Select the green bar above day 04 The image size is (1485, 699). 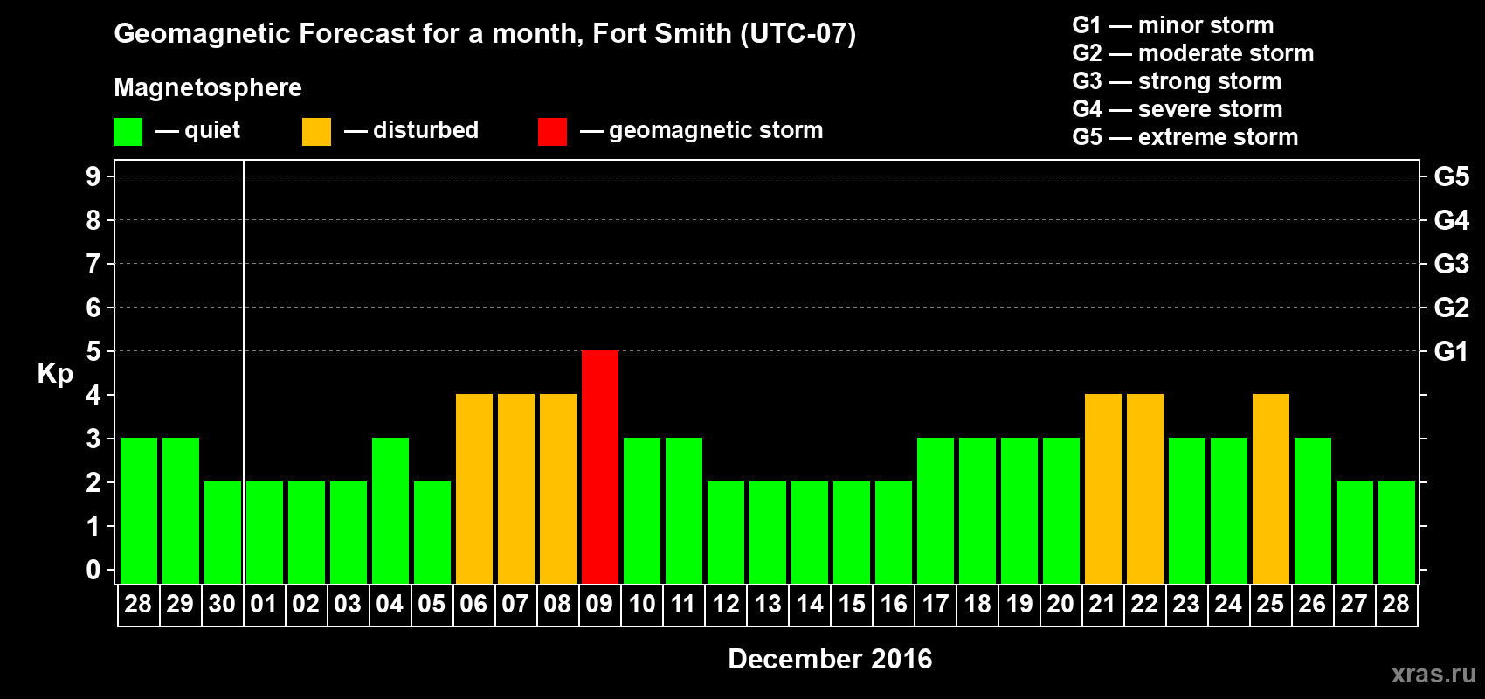point(390,510)
